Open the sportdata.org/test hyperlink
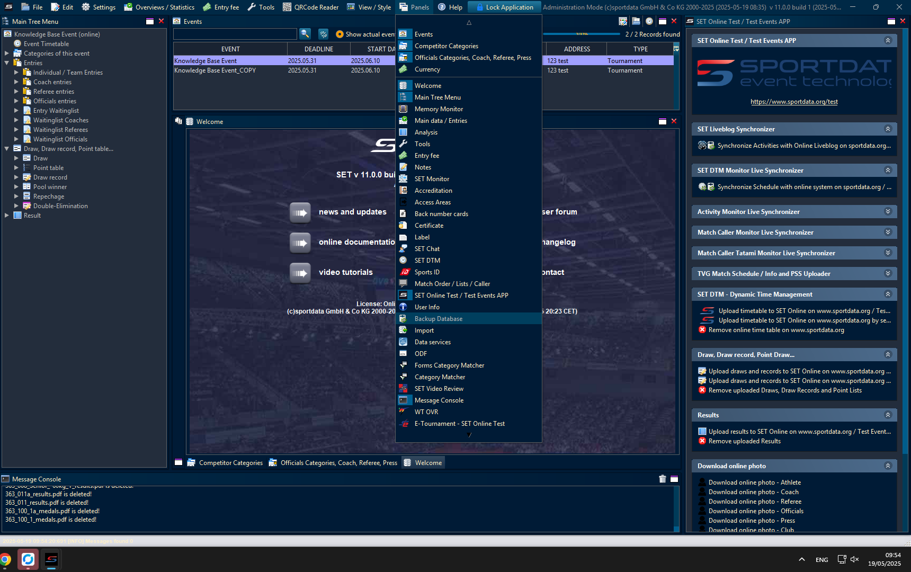911x572 pixels. [x=794, y=102]
